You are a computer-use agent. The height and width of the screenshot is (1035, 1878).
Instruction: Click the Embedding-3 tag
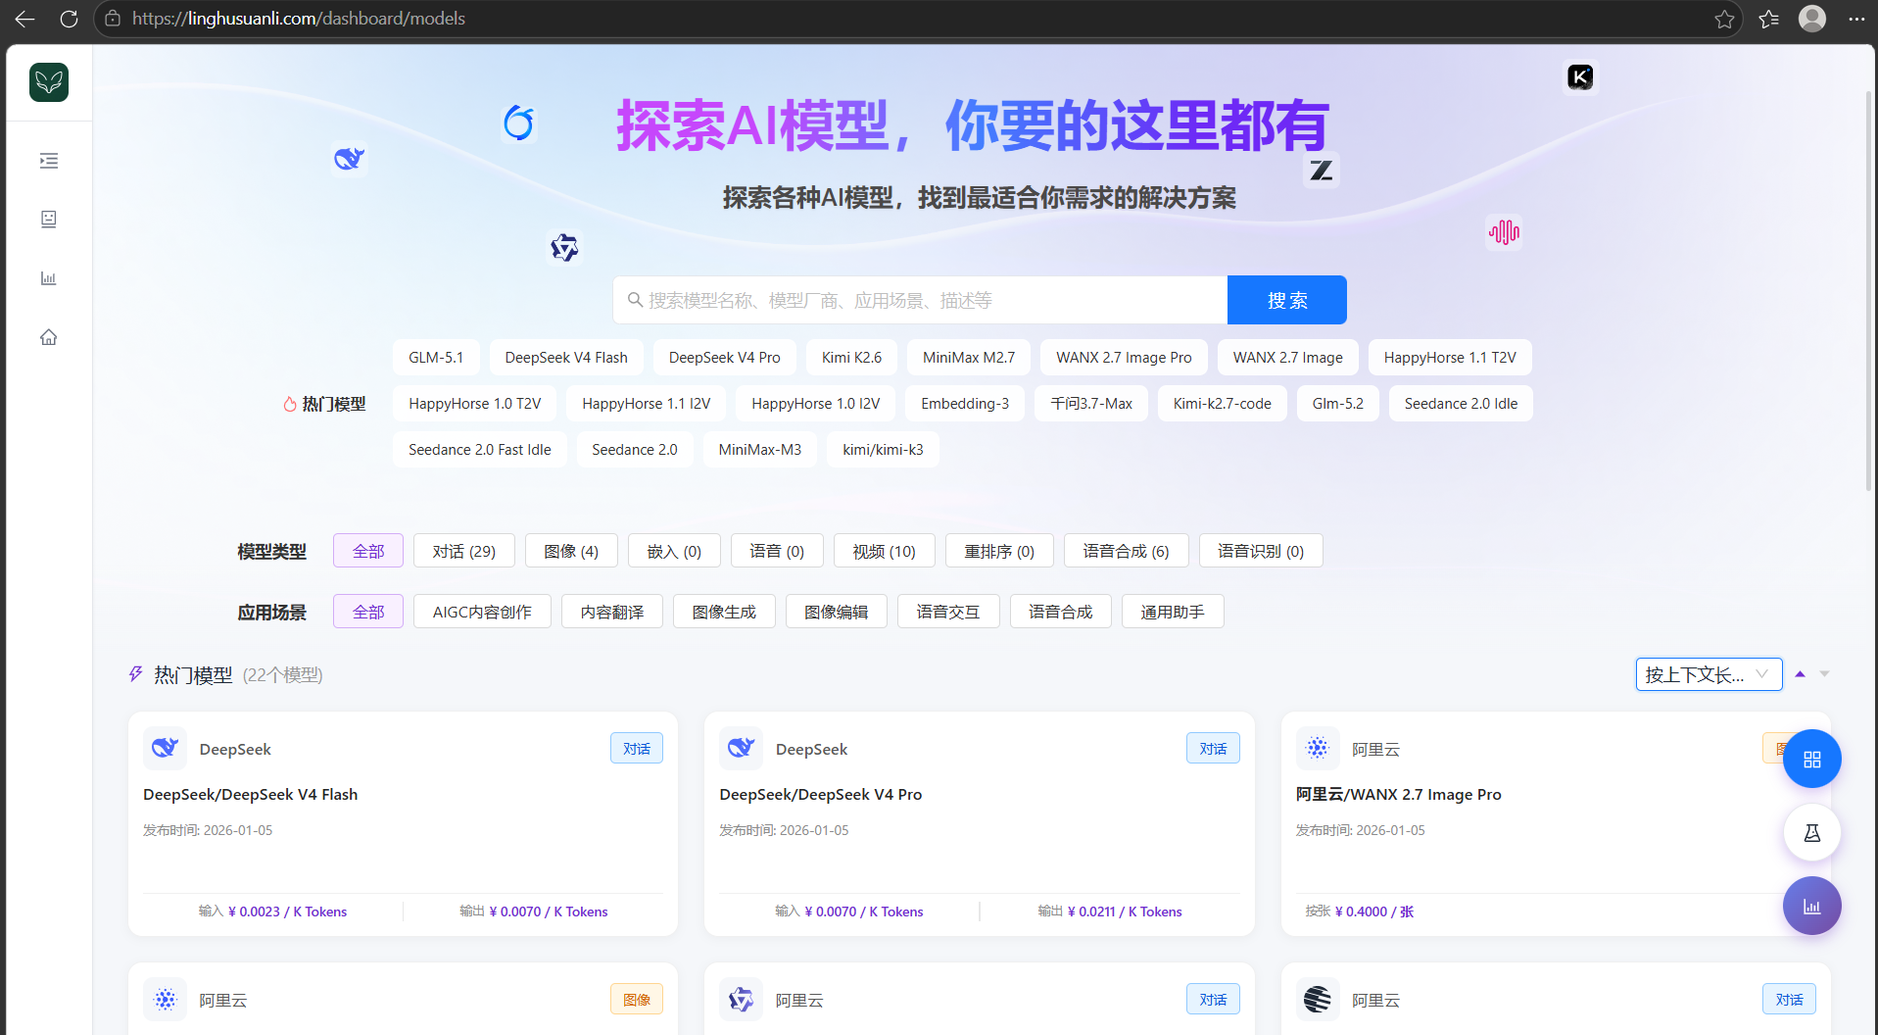point(965,404)
